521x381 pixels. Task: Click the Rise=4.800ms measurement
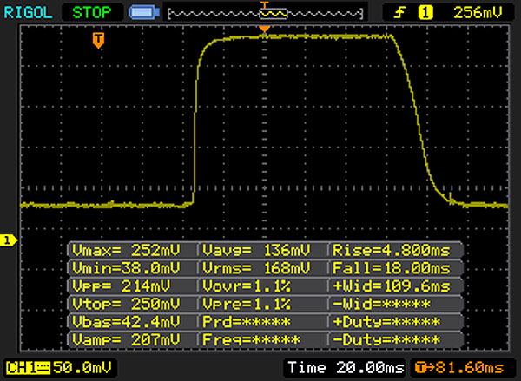click(x=392, y=250)
